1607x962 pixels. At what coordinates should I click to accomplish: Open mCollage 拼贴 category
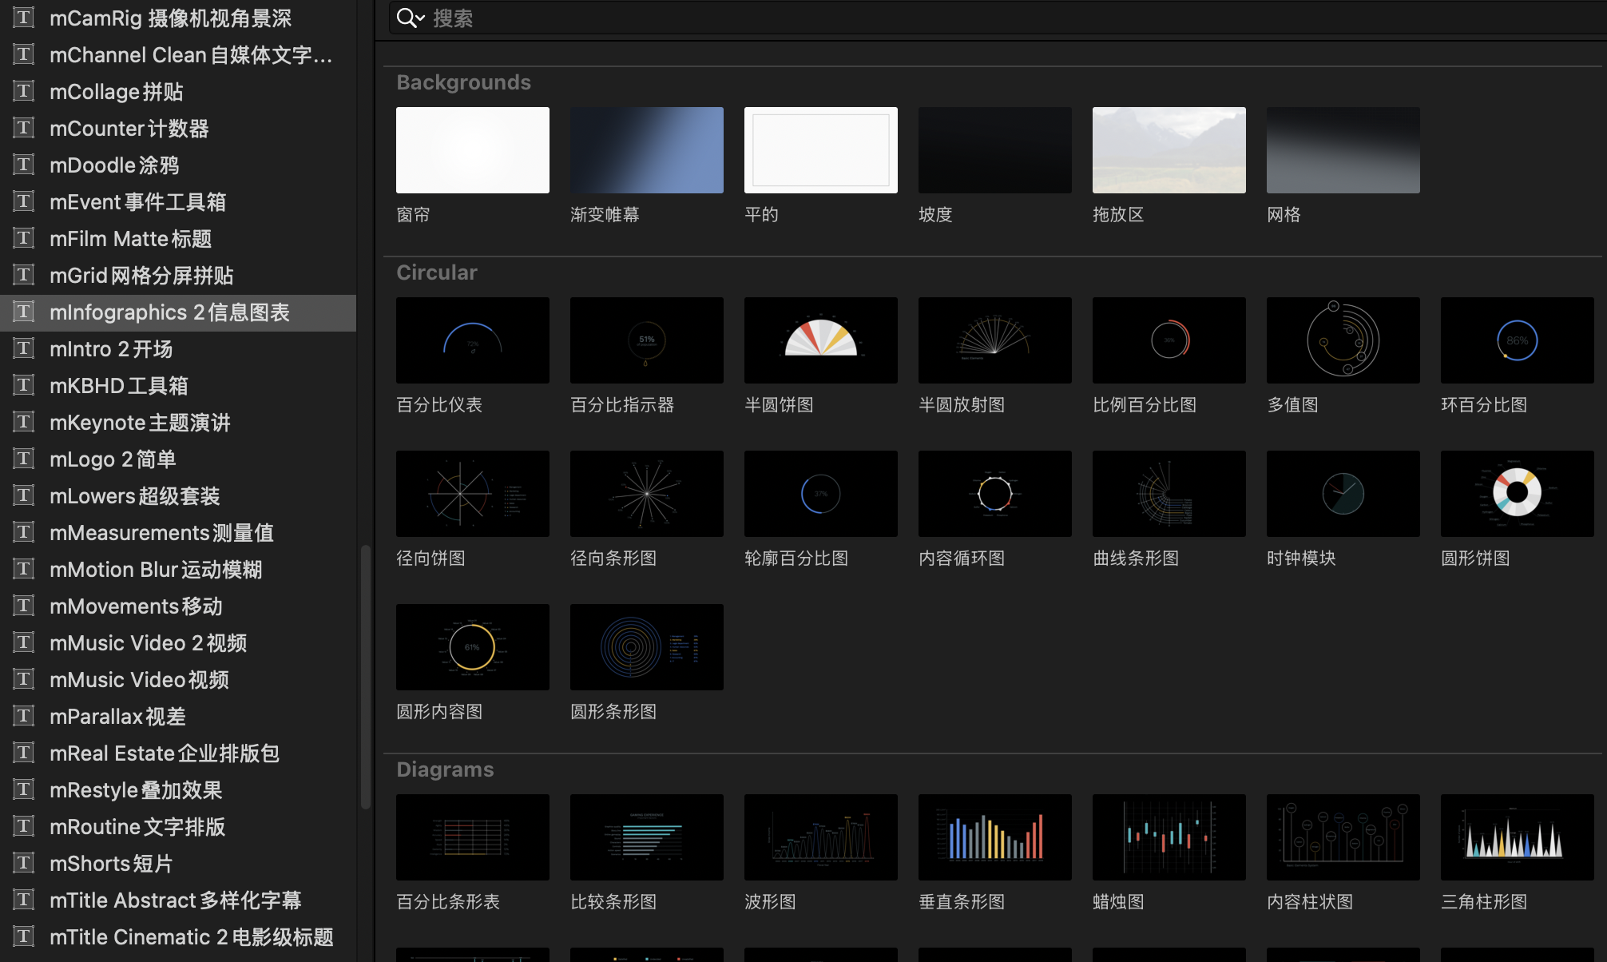click(x=178, y=91)
